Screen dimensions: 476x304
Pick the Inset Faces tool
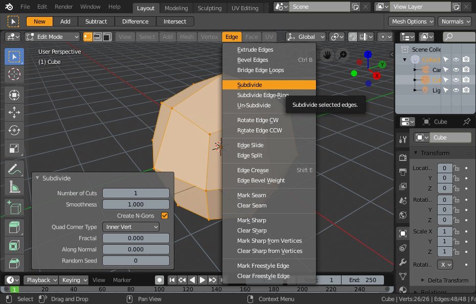point(14,245)
